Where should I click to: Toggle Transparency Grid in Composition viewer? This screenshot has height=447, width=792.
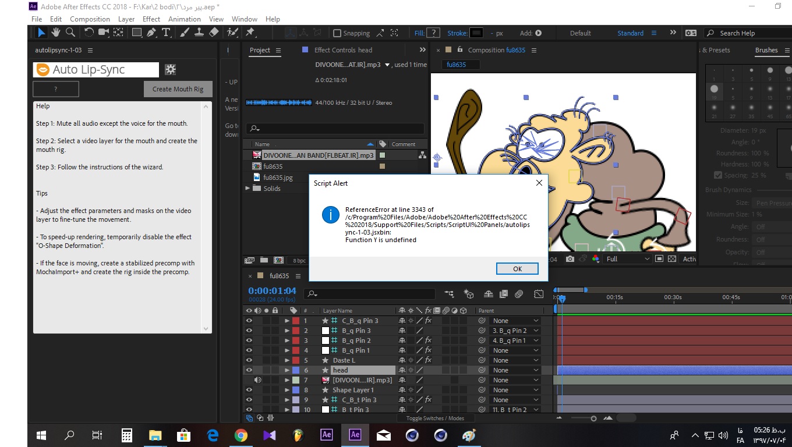[672, 259]
